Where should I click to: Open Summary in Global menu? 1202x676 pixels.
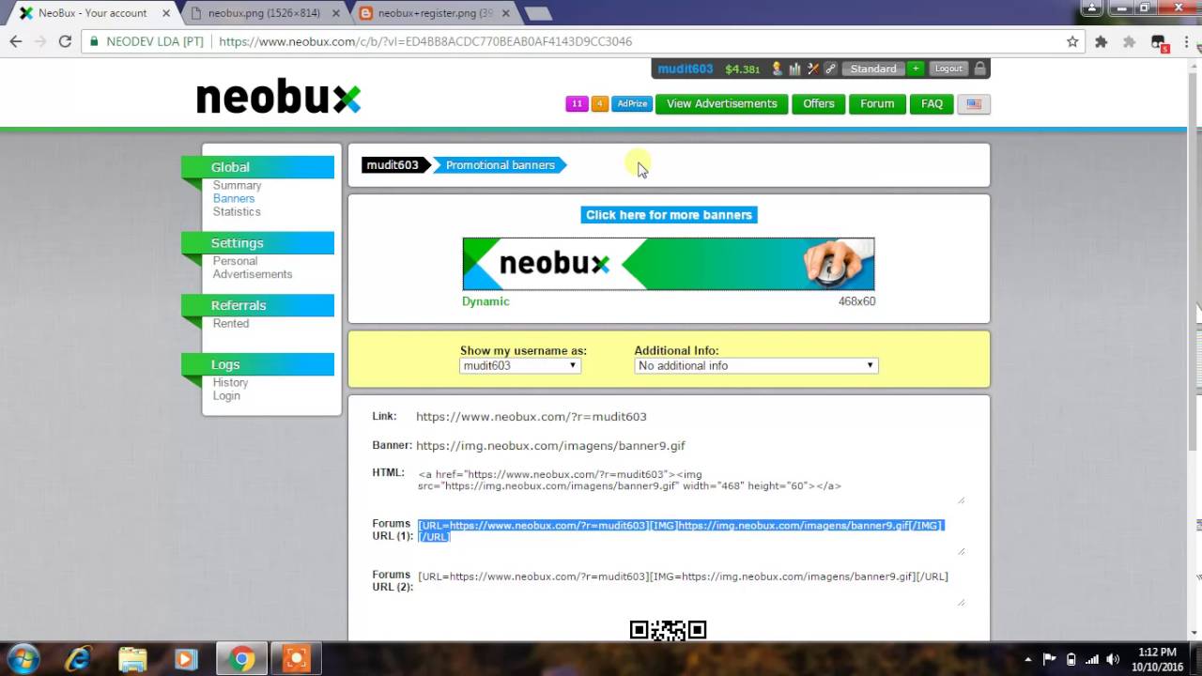click(x=237, y=186)
